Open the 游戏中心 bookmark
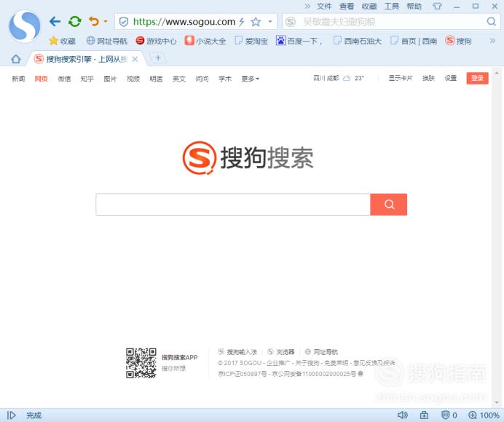504x422 pixels. (x=156, y=41)
